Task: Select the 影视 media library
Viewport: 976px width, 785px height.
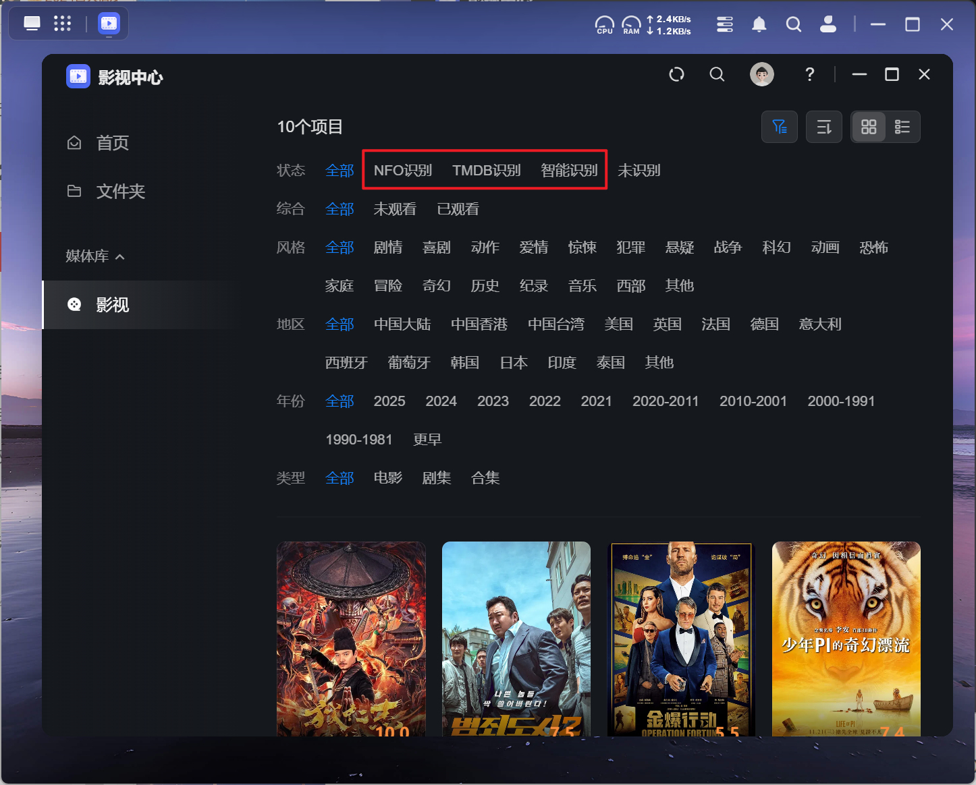Action: click(x=141, y=305)
